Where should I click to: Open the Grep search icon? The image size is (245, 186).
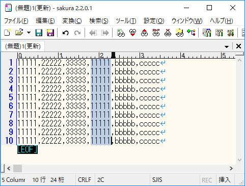tap(180, 33)
